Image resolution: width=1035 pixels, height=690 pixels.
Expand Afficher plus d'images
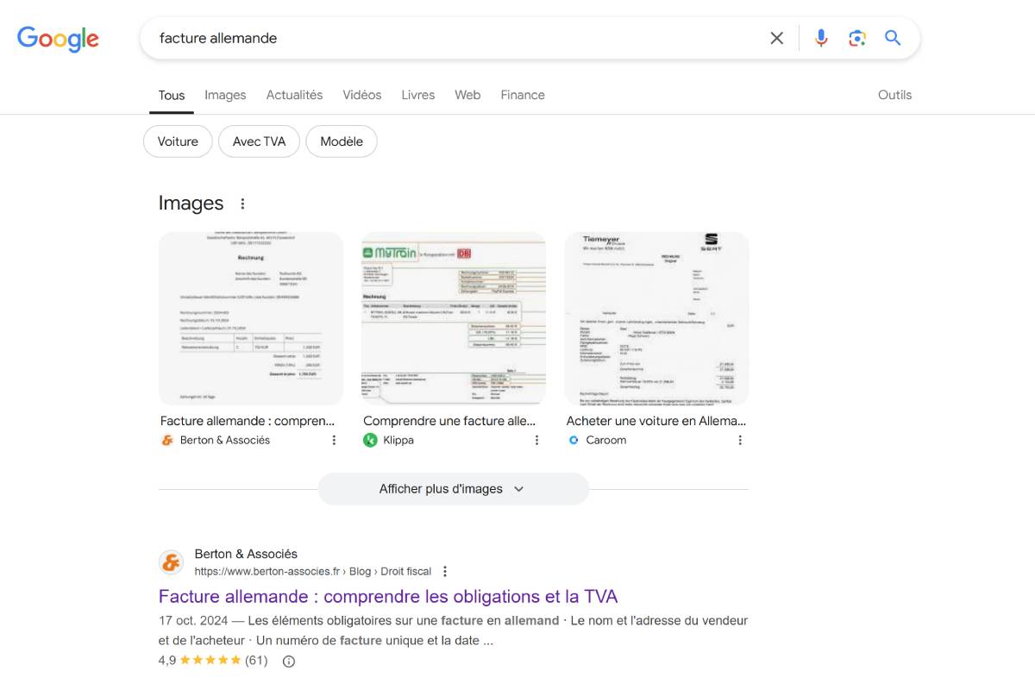point(453,489)
